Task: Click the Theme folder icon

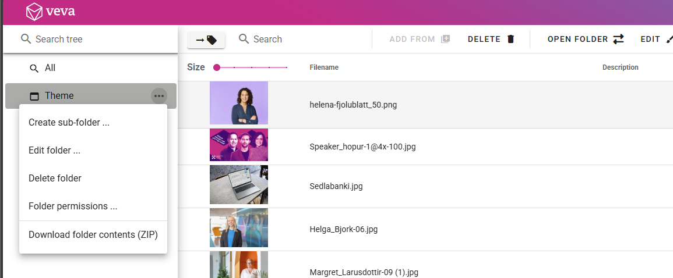Action: (34, 96)
